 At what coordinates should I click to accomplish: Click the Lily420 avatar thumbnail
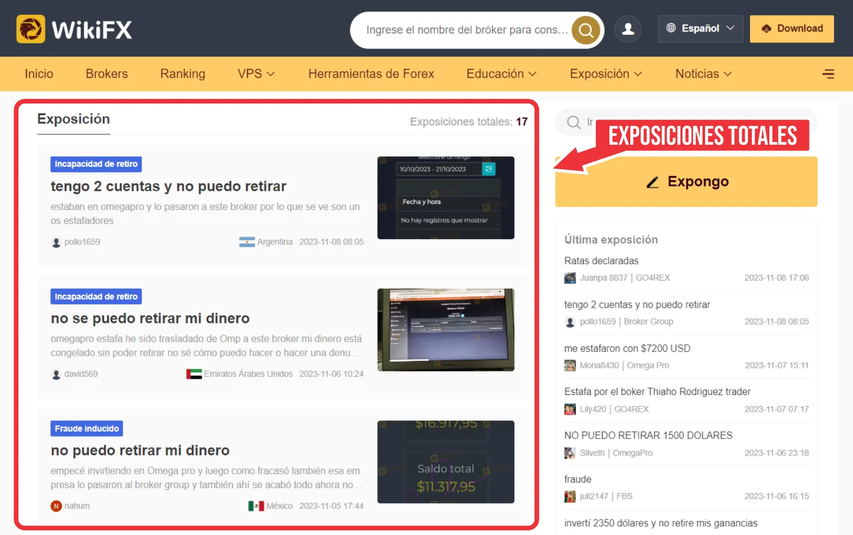click(570, 410)
